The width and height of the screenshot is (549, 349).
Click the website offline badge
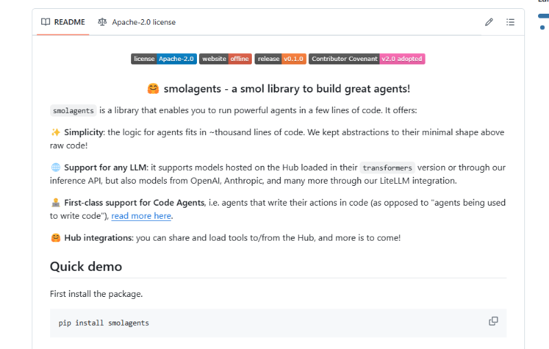[226, 59]
